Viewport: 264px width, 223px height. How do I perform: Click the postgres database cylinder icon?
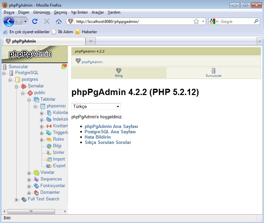[x=18, y=80]
